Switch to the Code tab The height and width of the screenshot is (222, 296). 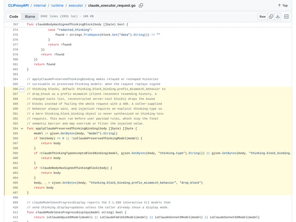pos(14,17)
